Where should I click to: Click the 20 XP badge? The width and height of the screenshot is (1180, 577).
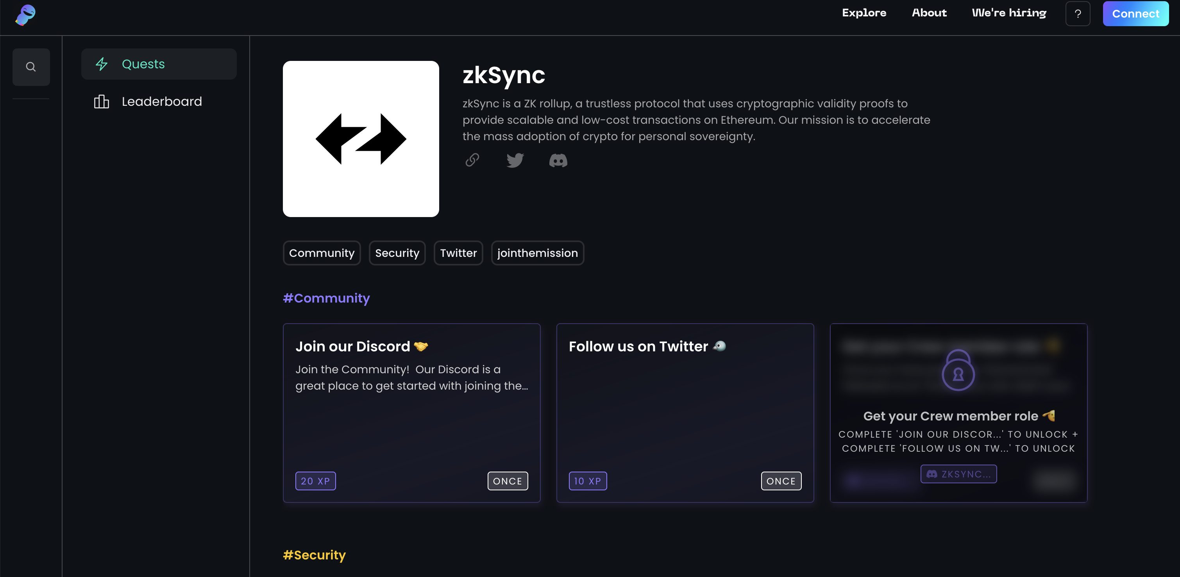(316, 481)
